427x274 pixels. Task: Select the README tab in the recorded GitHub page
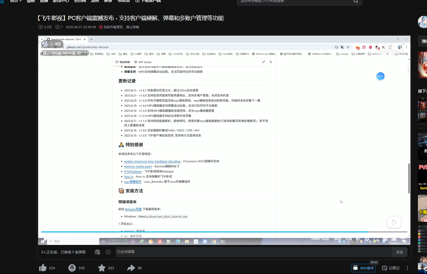pyautogui.click(x=123, y=62)
